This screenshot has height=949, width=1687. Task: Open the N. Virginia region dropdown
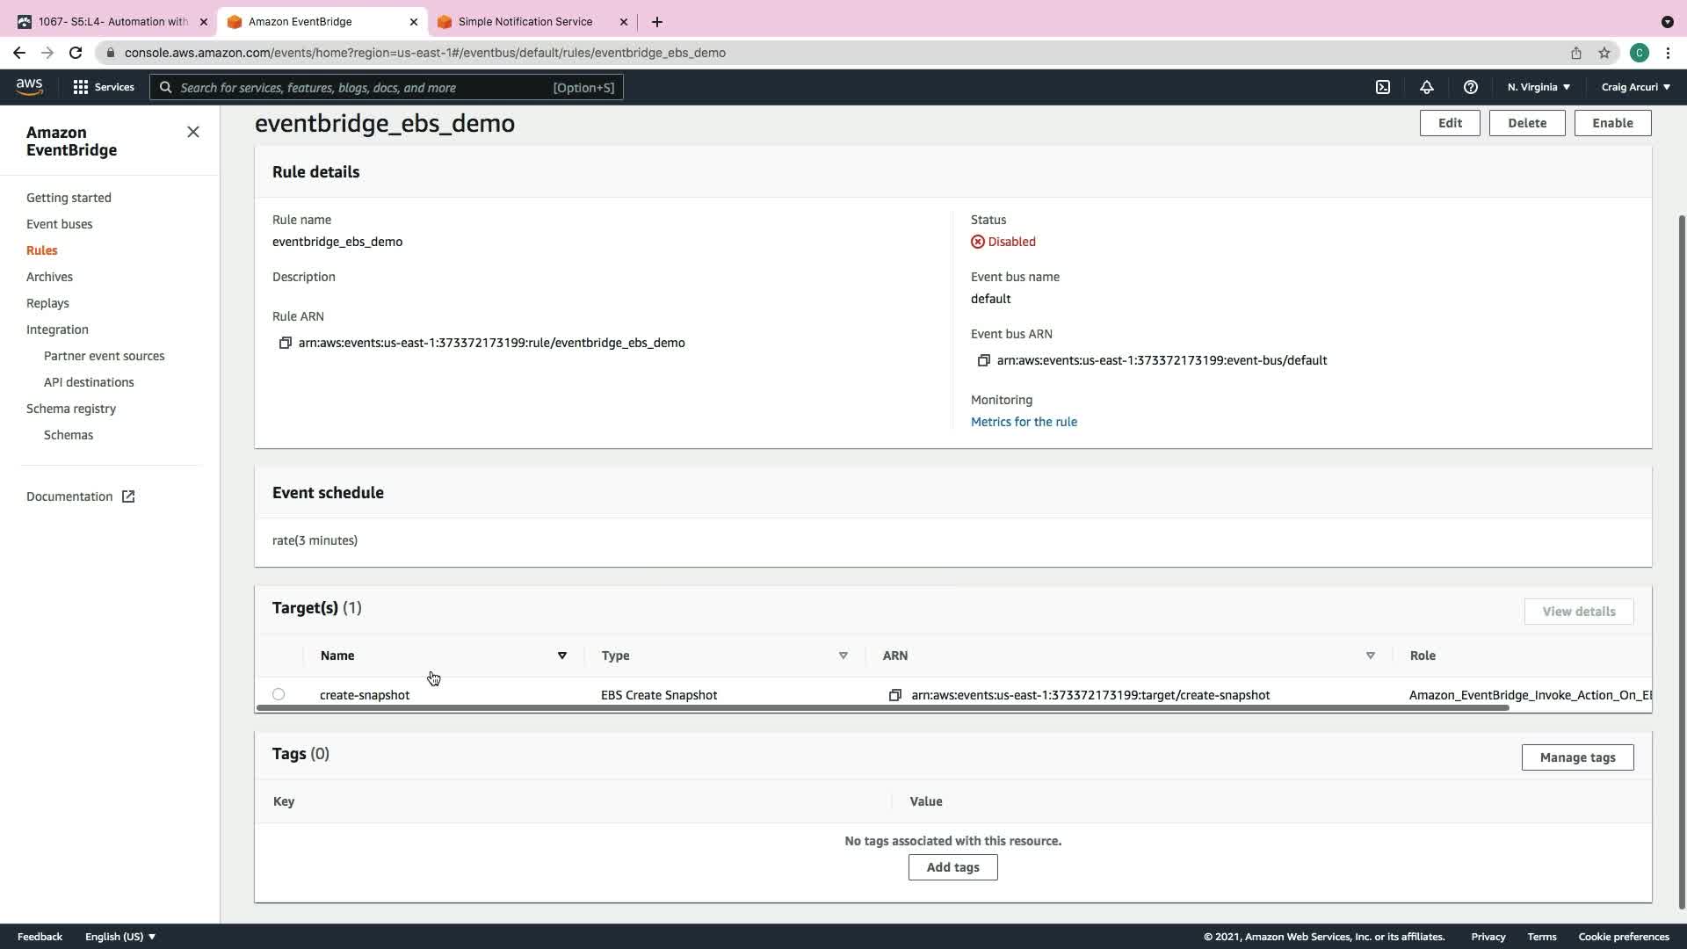coord(1539,87)
